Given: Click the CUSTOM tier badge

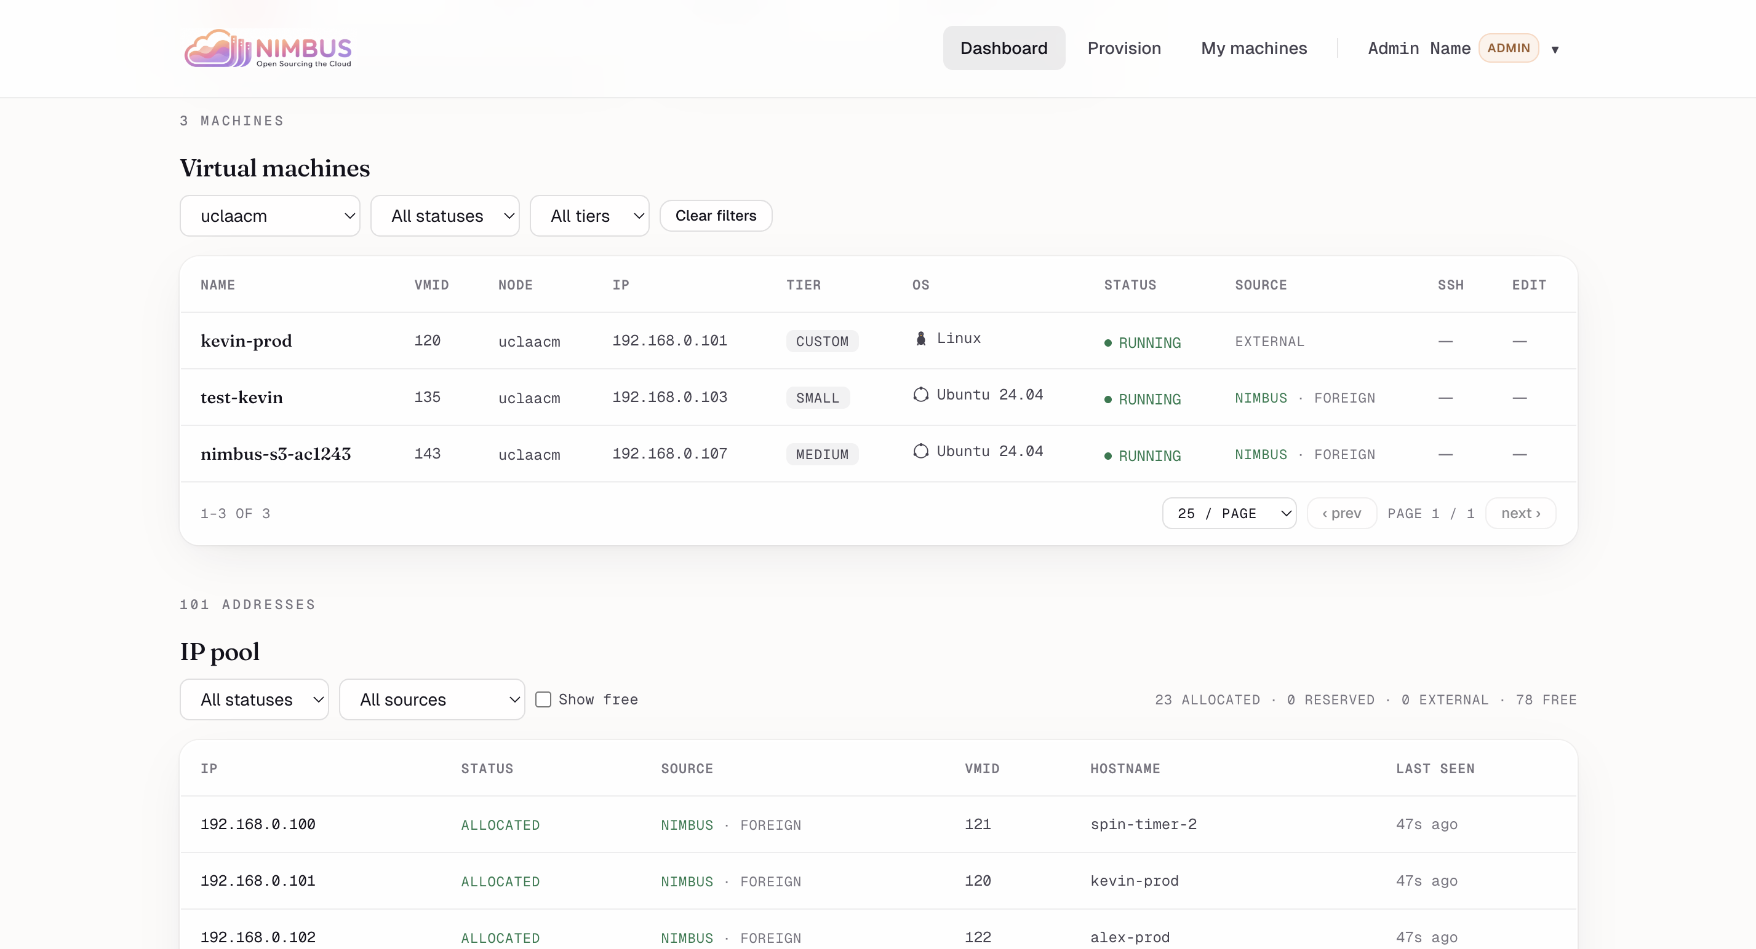Looking at the screenshot, I should point(821,341).
